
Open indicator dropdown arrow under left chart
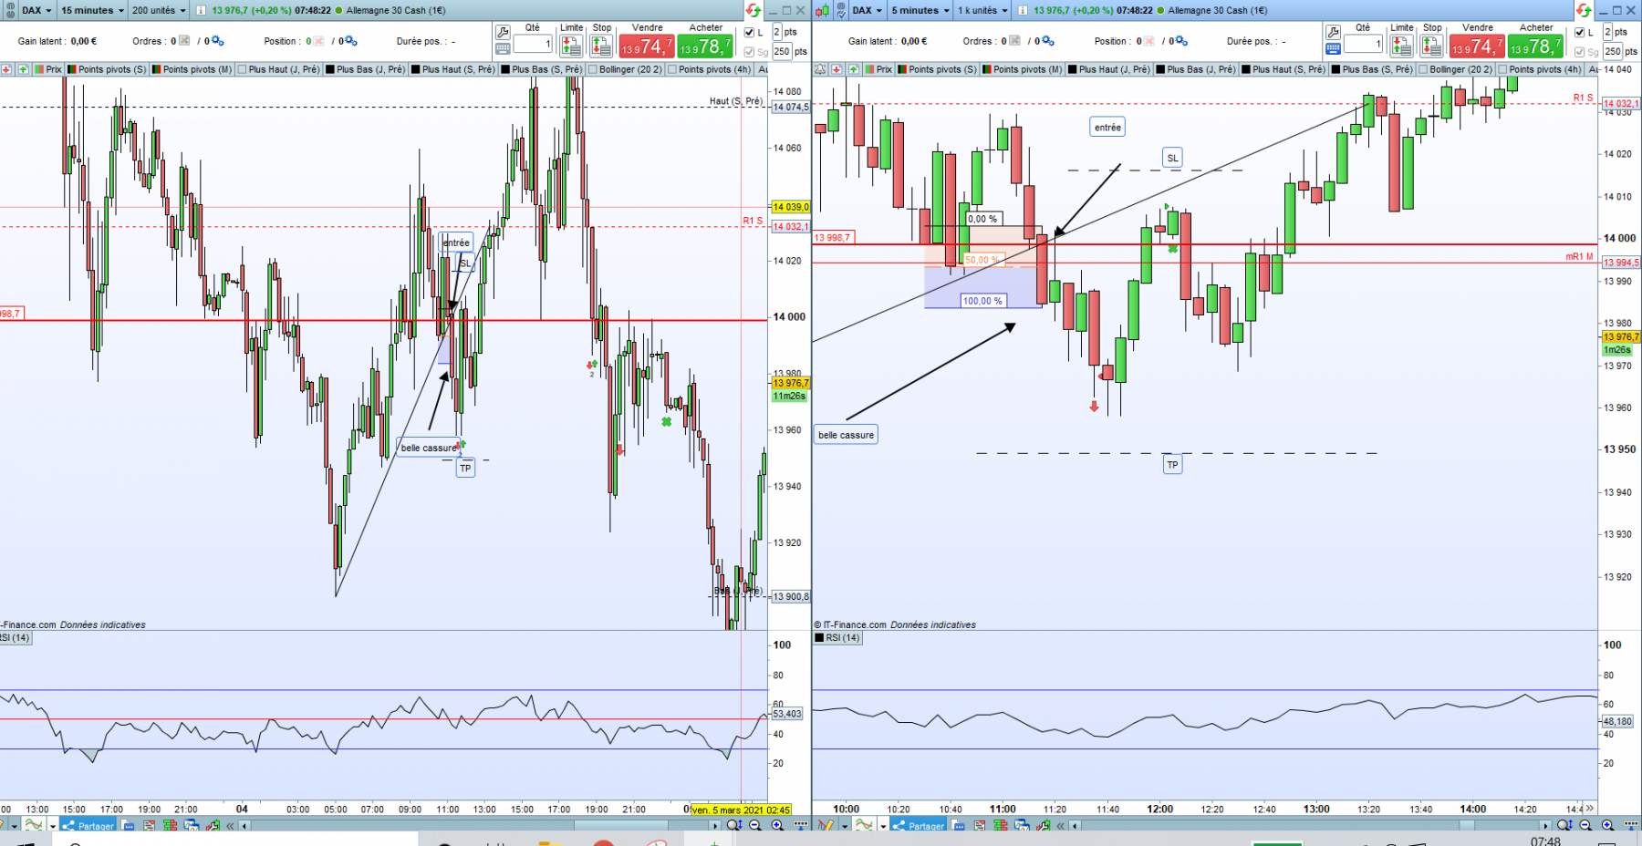53,826
